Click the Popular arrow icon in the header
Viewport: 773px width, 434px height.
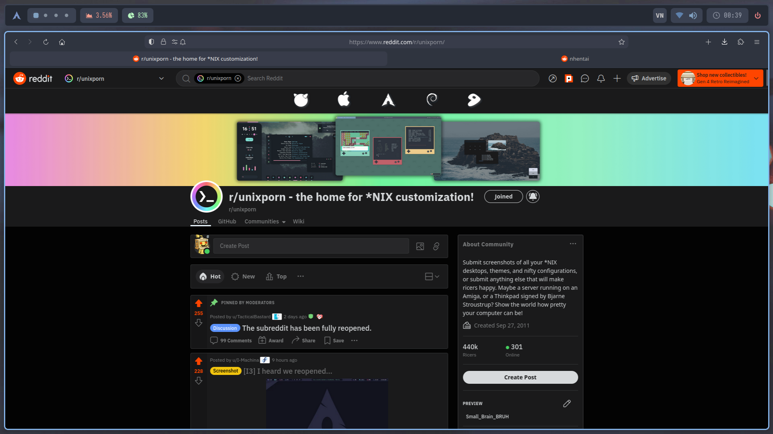[x=552, y=79]
